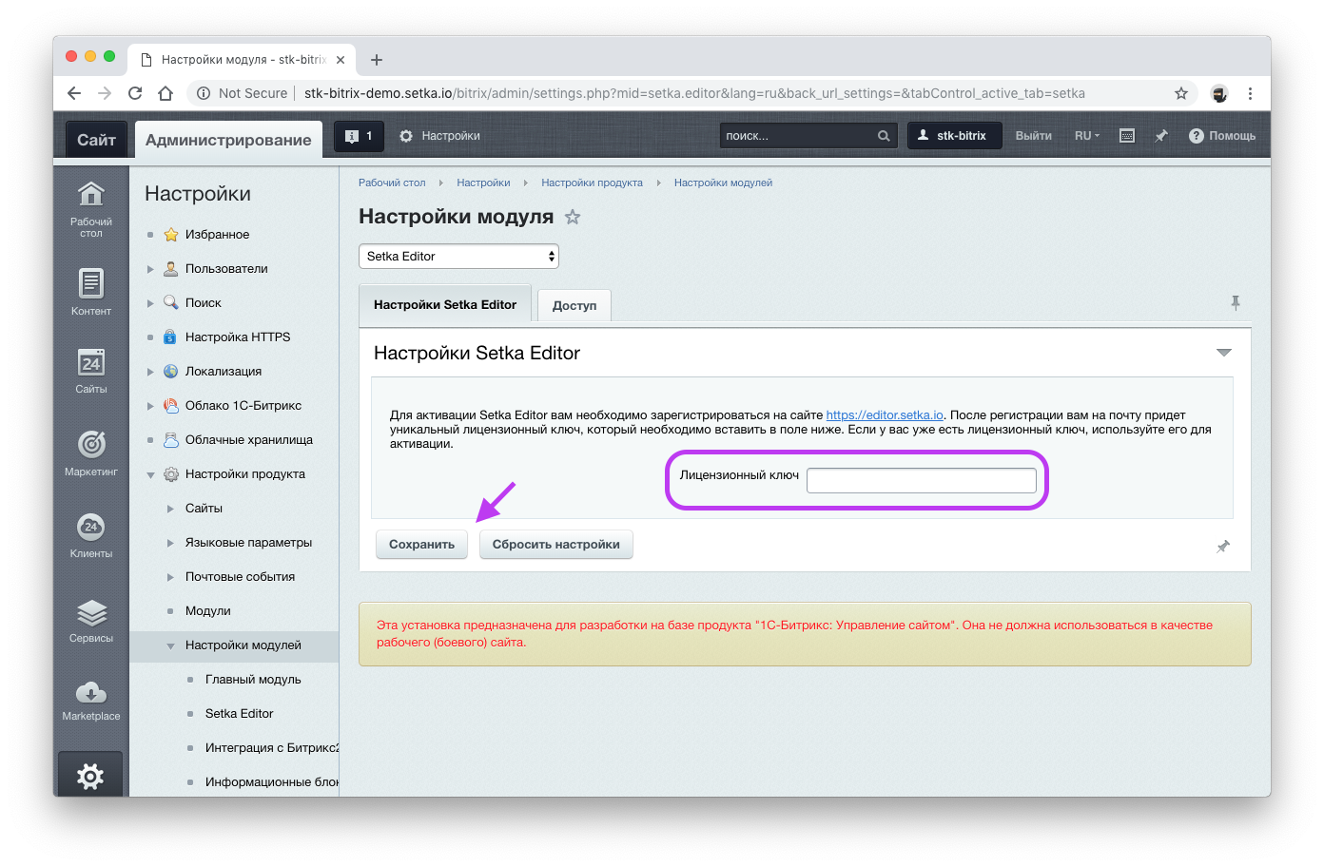The height and width of the screenshot is (867, 1324).
Task: Open the Сервисы sidebar icon
Action: click(90, 613)
